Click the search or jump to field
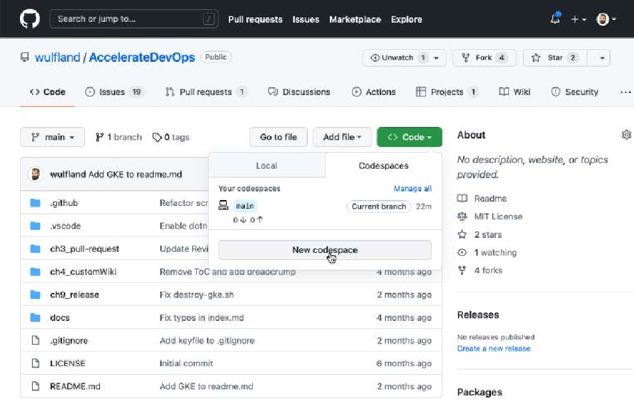This screenshot has width=634, height=402. [x=134, y=19]
